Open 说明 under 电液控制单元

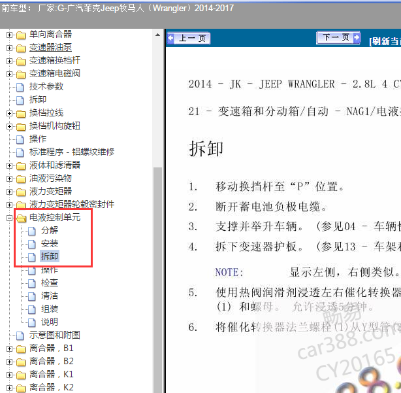[x=50, y=322]
